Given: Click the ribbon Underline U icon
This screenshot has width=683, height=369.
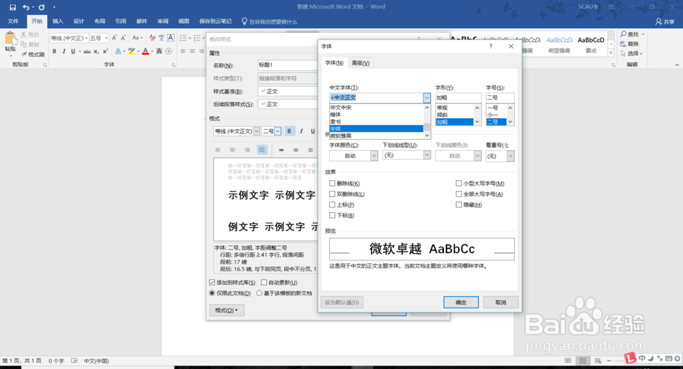Looking at the screenshot, I should point(73,51).
